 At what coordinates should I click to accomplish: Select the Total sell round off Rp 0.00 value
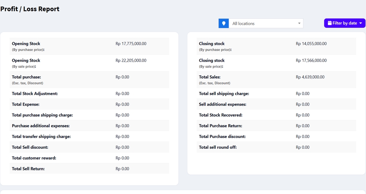point(302,147)
